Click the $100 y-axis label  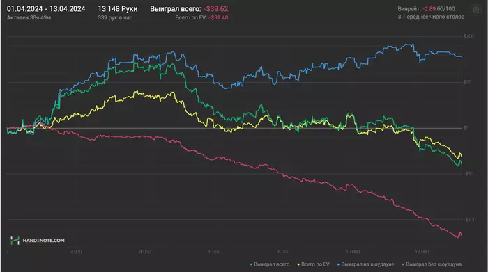pyautogui.click(x=468, y=36)
